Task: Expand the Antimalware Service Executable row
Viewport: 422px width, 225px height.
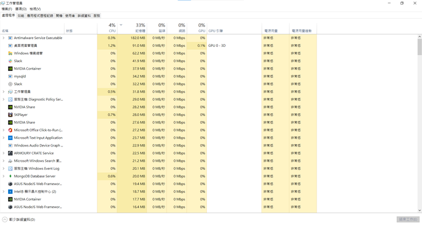Action: pyautogui.click(x=4, y=38)
